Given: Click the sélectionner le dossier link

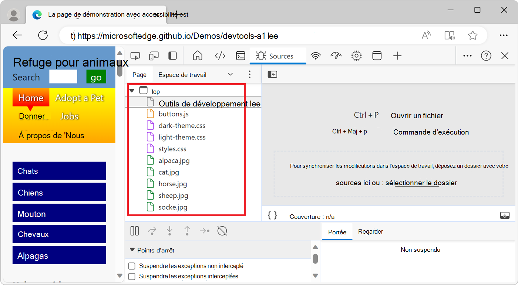Looking at the screenshot, I should pos(421,183).
